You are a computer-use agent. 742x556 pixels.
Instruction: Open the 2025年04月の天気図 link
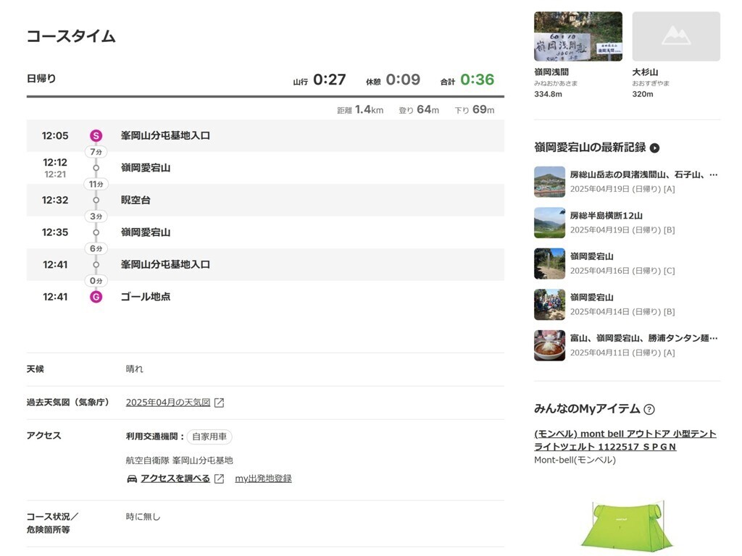click(x=168, y=403)
